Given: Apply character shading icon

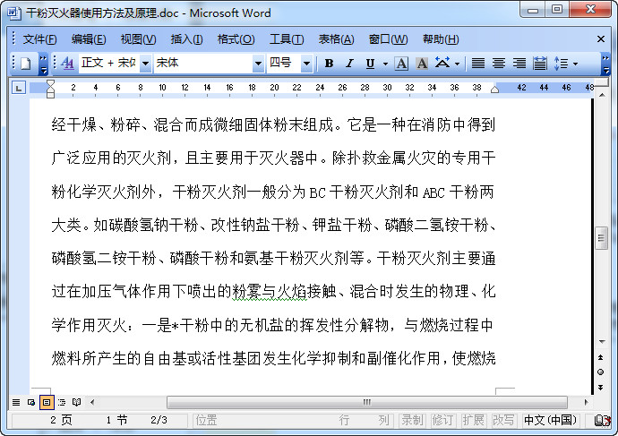Looking at the screenshot, I should pos(422,64).
